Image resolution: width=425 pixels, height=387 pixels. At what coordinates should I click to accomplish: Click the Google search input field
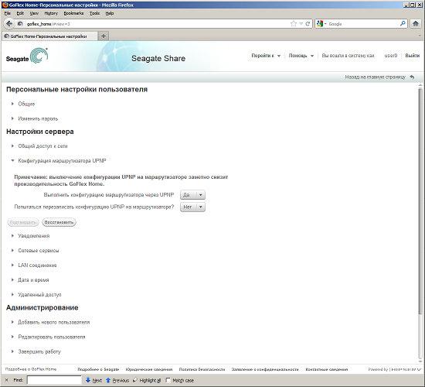363,24
